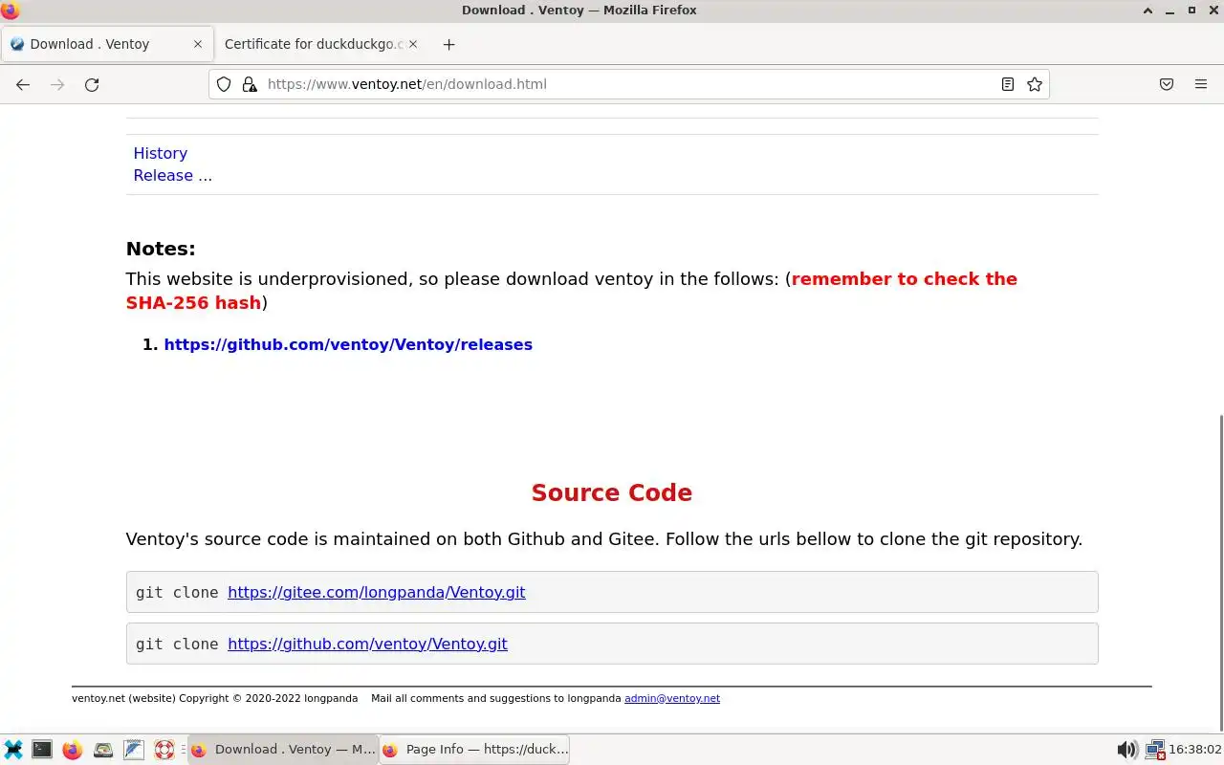
Task: Launch Firefox from taskbar launcher
Action: (73, 750)
